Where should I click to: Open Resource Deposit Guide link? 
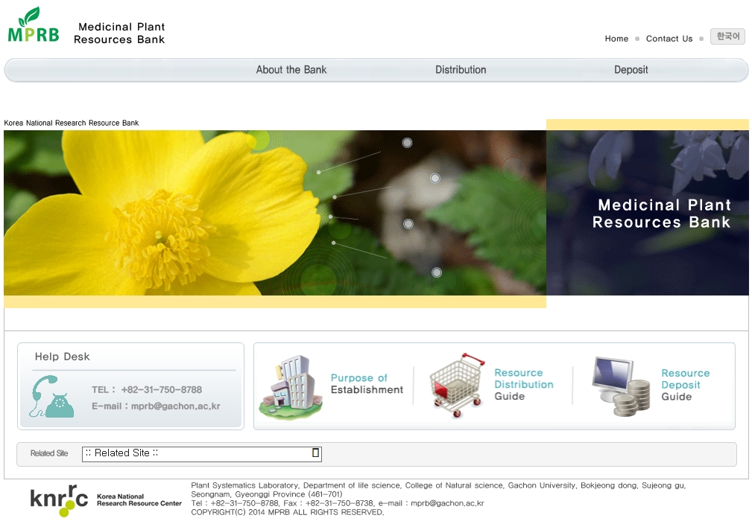(x=686, y=385)
